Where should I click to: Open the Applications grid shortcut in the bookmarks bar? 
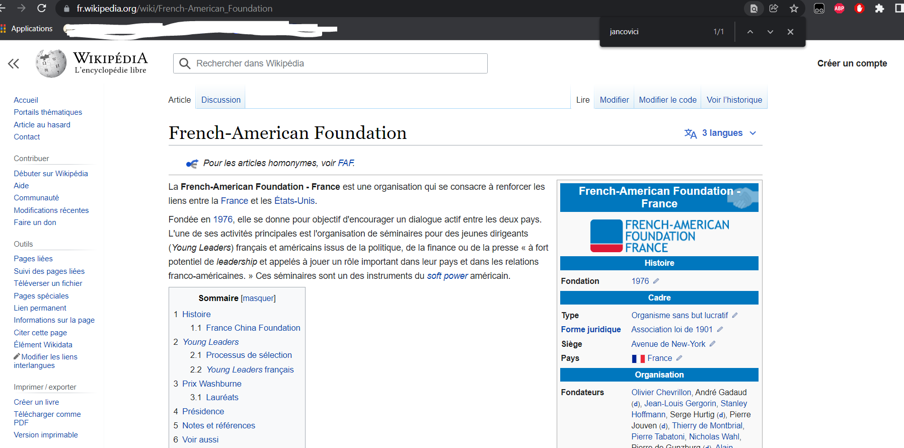[x=3, y=29]
